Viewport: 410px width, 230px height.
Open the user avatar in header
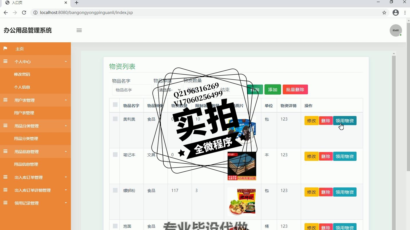click(x=396, y=30)
